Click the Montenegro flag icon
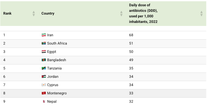 point(44,93)
